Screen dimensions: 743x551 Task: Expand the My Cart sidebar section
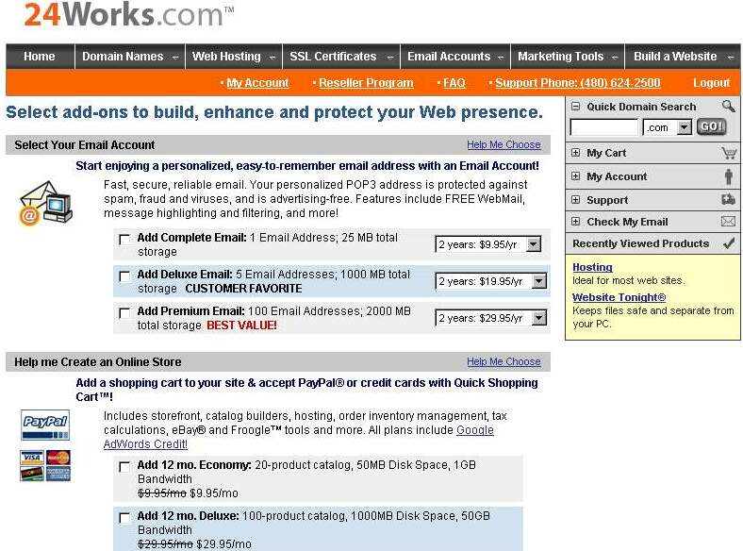(x=575, y=153)
